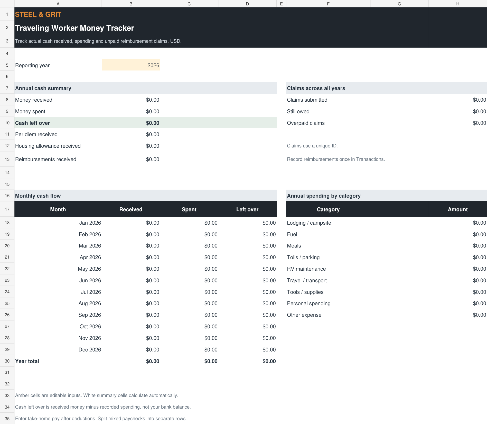Select the Still owed label
487x424 pixels.
click(298, 111)
